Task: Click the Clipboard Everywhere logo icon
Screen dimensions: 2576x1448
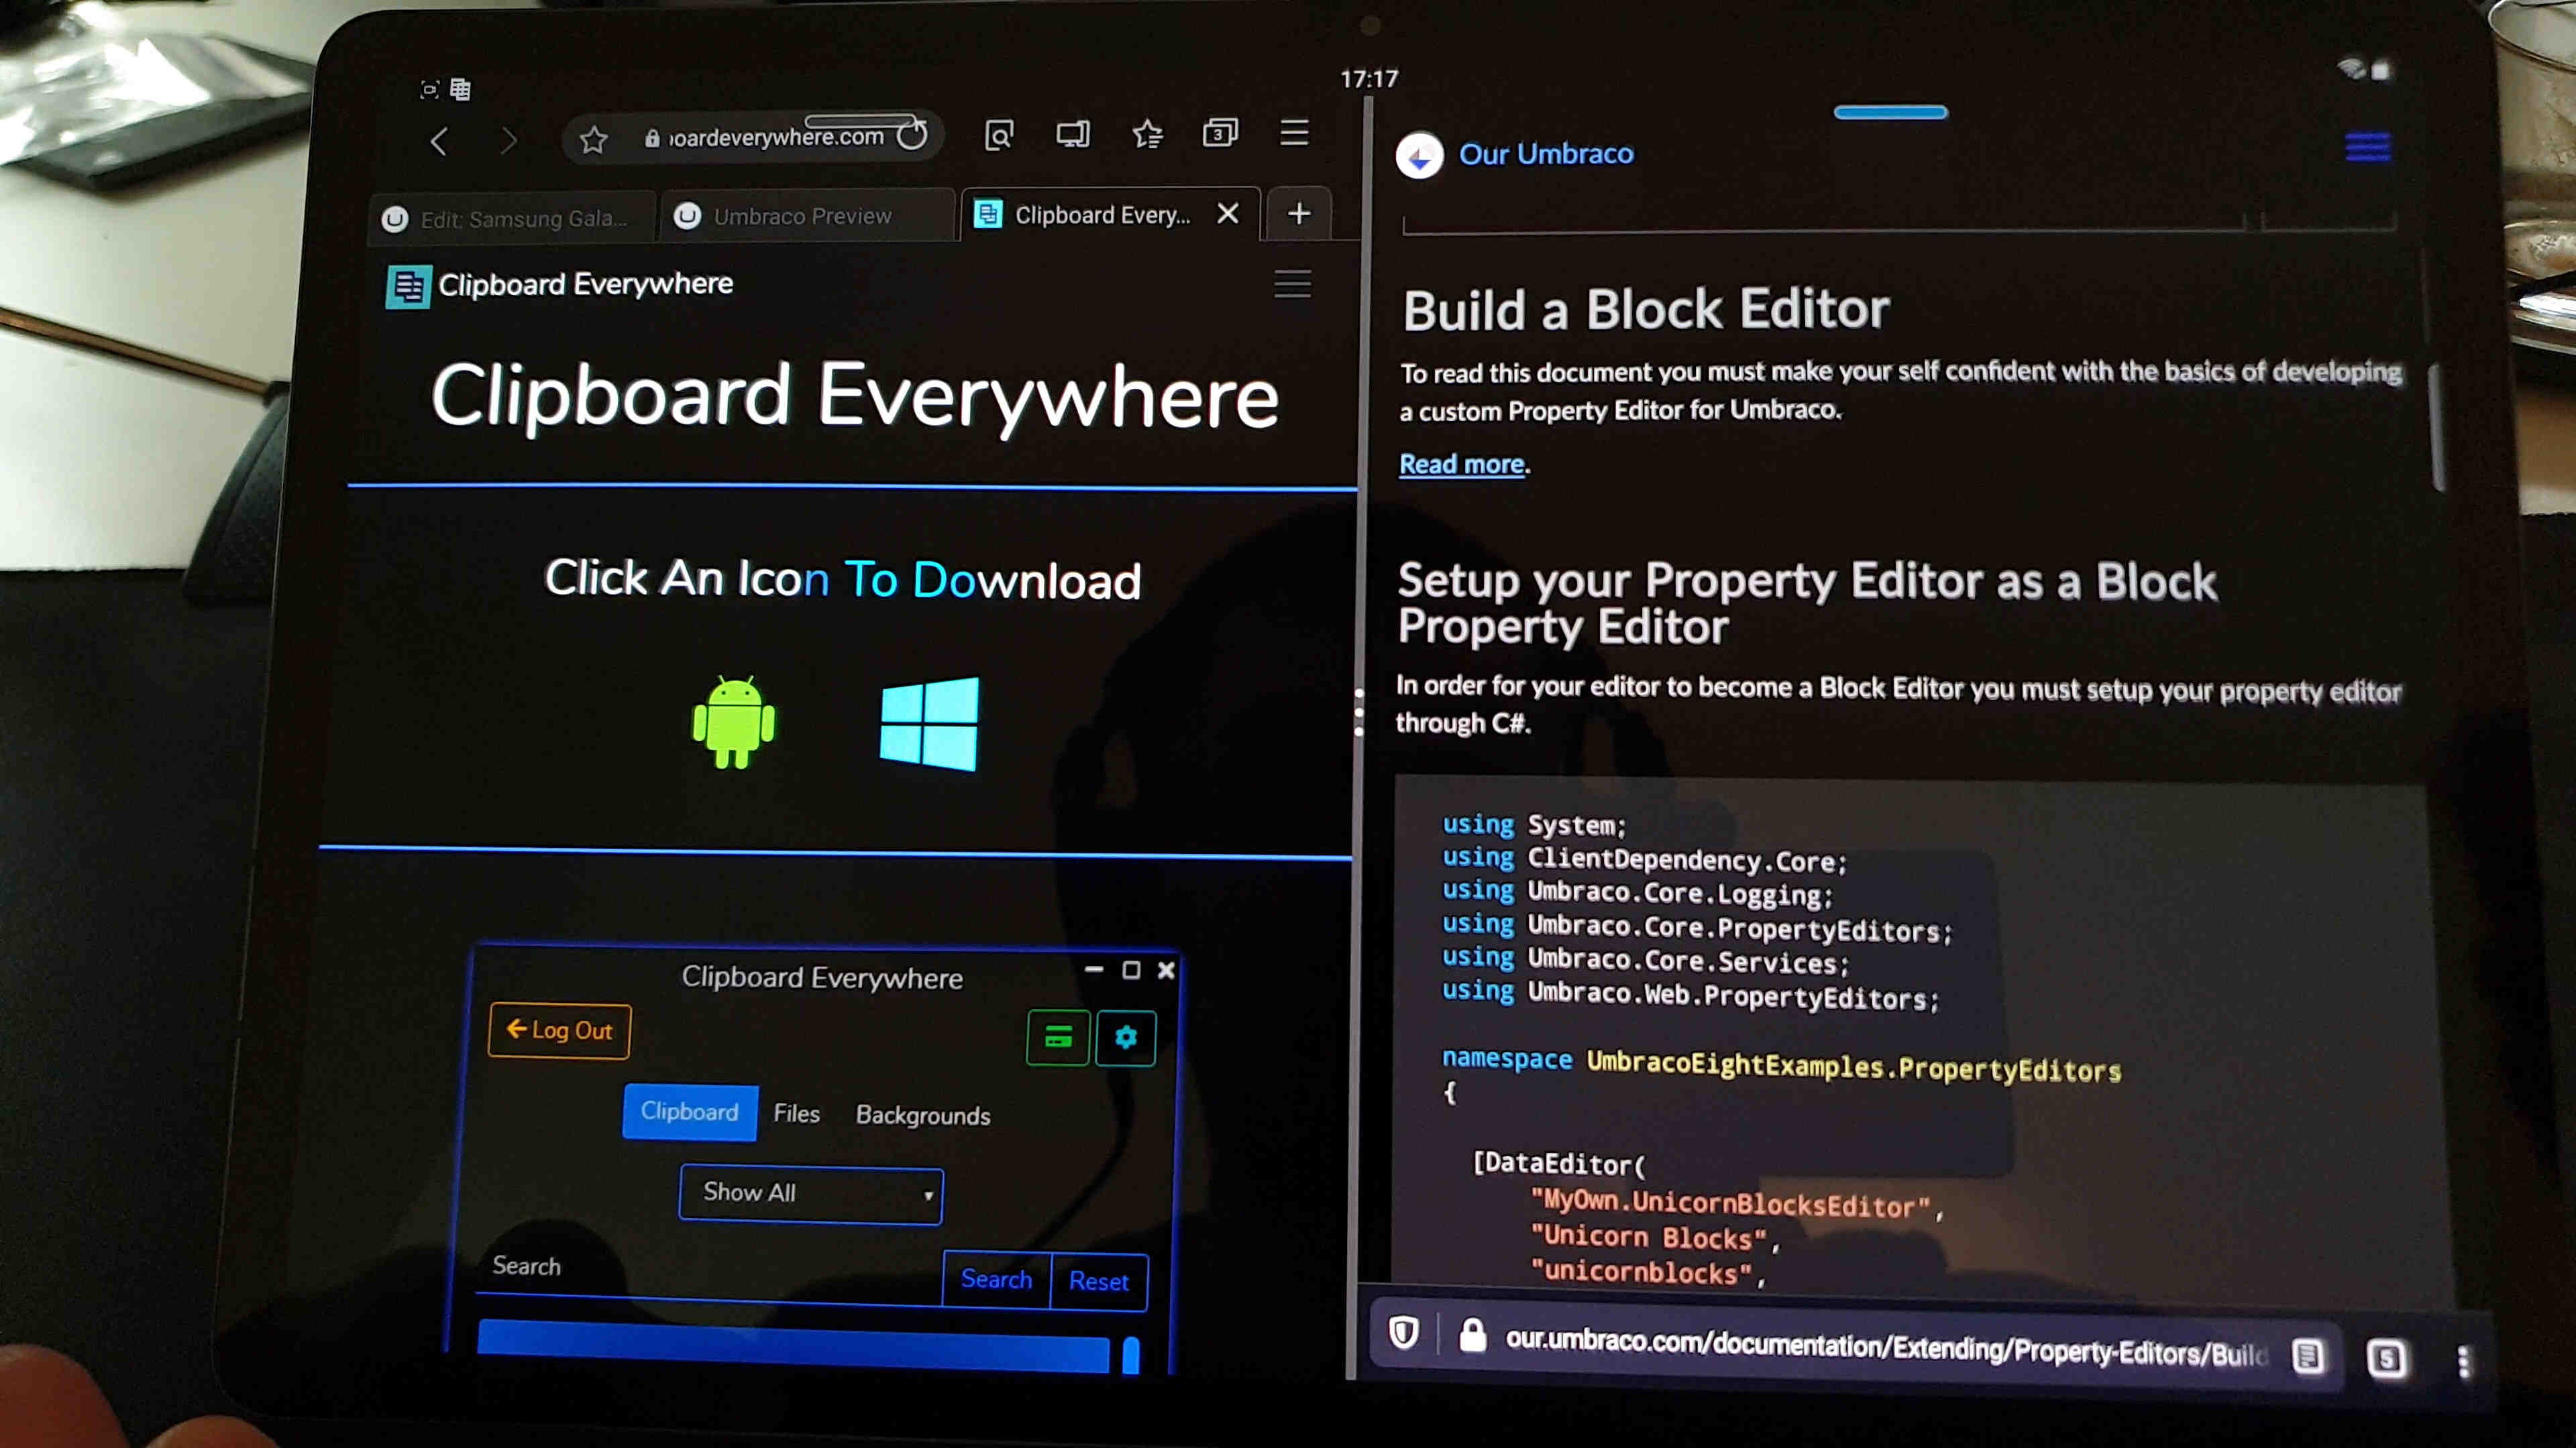Action: [408, 287]
